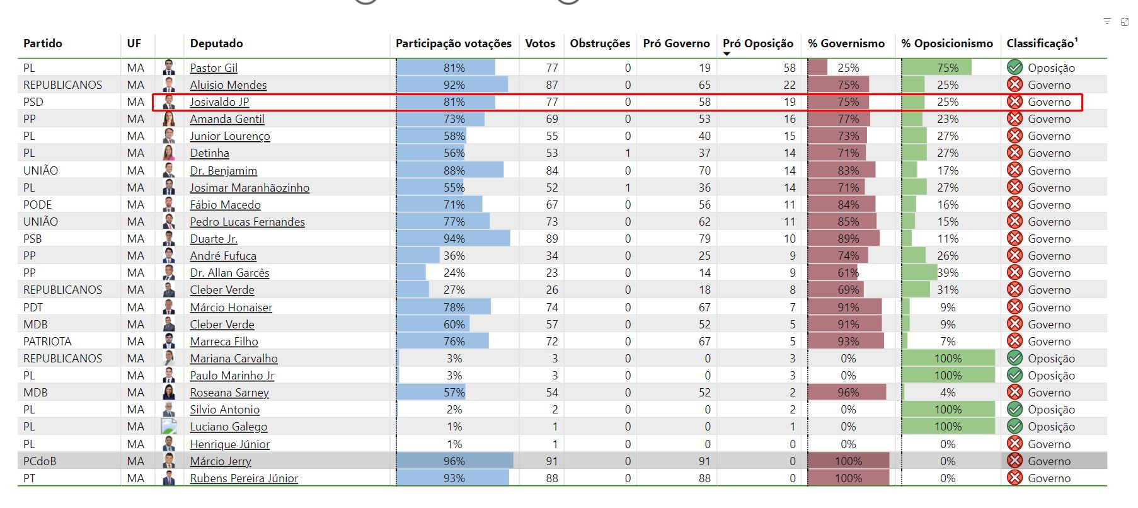Click the focus mode expand icon
The height and width of the screenshot is (508, 1138).
[x=1125, y=21]
